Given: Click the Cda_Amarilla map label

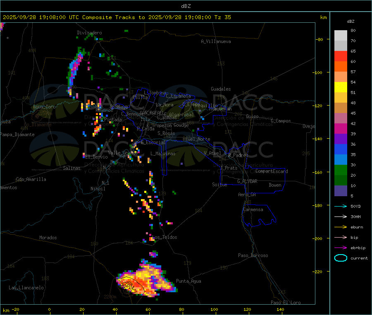Looking at the screenshot, I should point(31,179).
